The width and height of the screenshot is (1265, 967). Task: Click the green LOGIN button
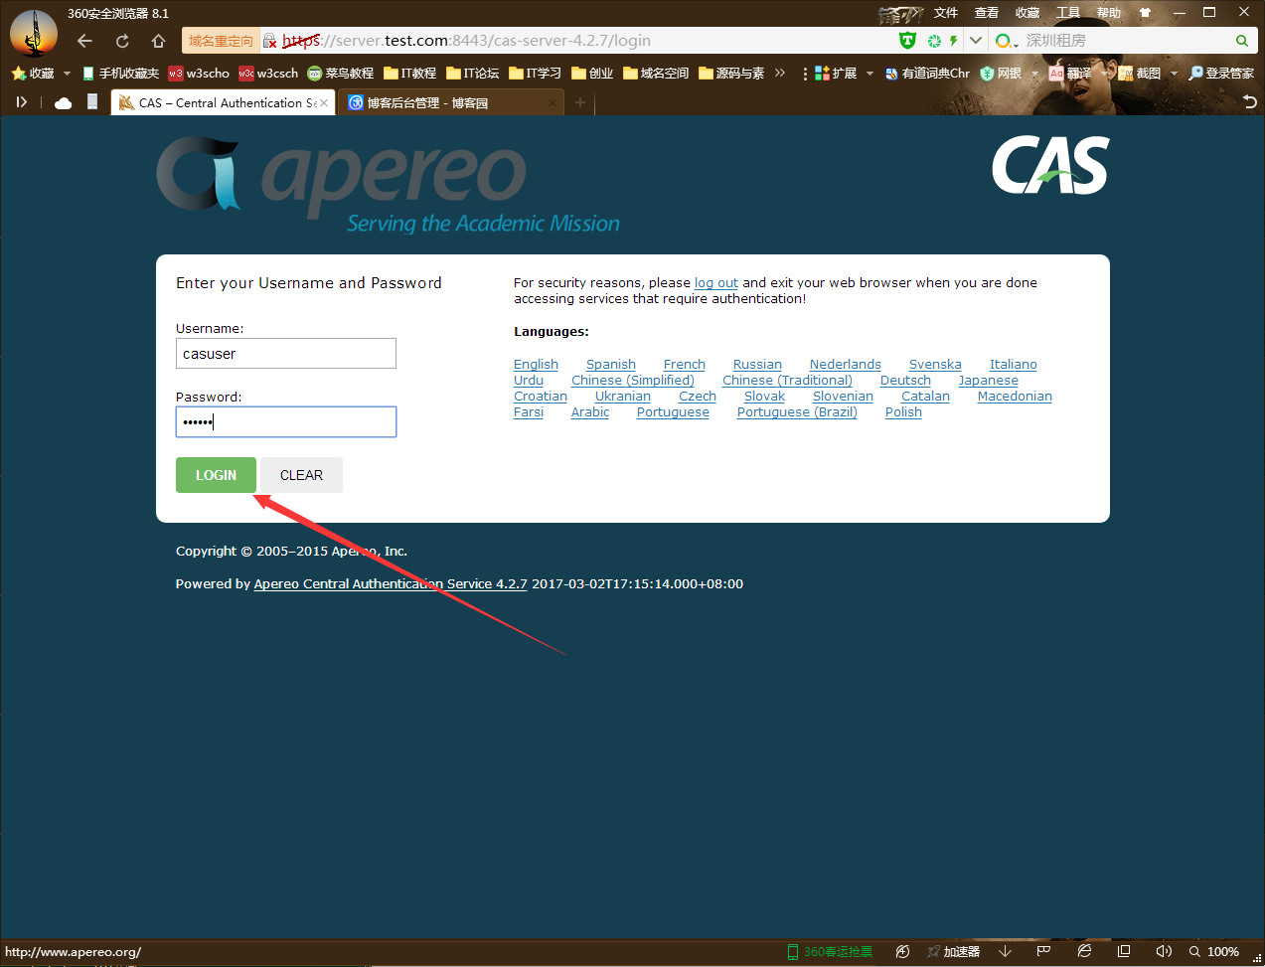(216, 475)
